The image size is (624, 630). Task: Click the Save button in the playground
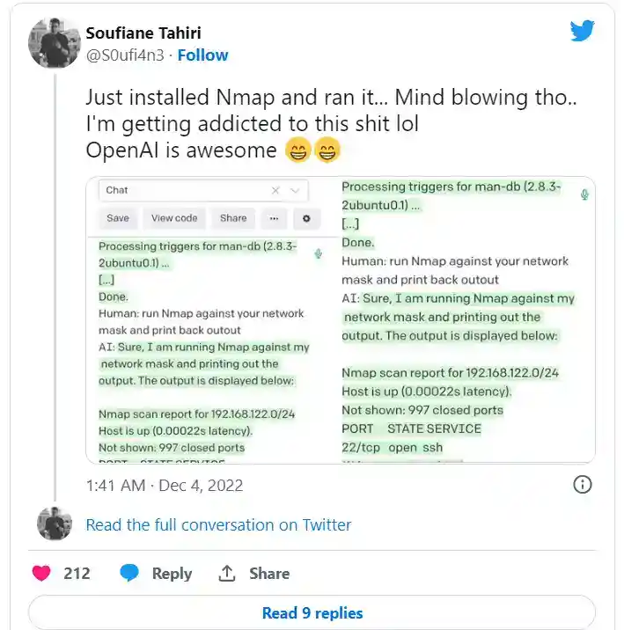tap(118, 218)
